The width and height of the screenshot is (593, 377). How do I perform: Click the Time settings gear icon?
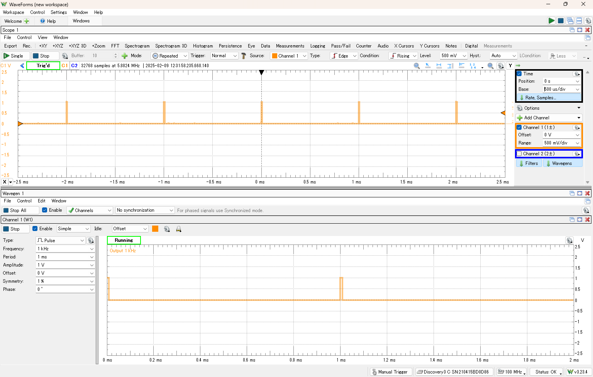click(x=577, y=74)
